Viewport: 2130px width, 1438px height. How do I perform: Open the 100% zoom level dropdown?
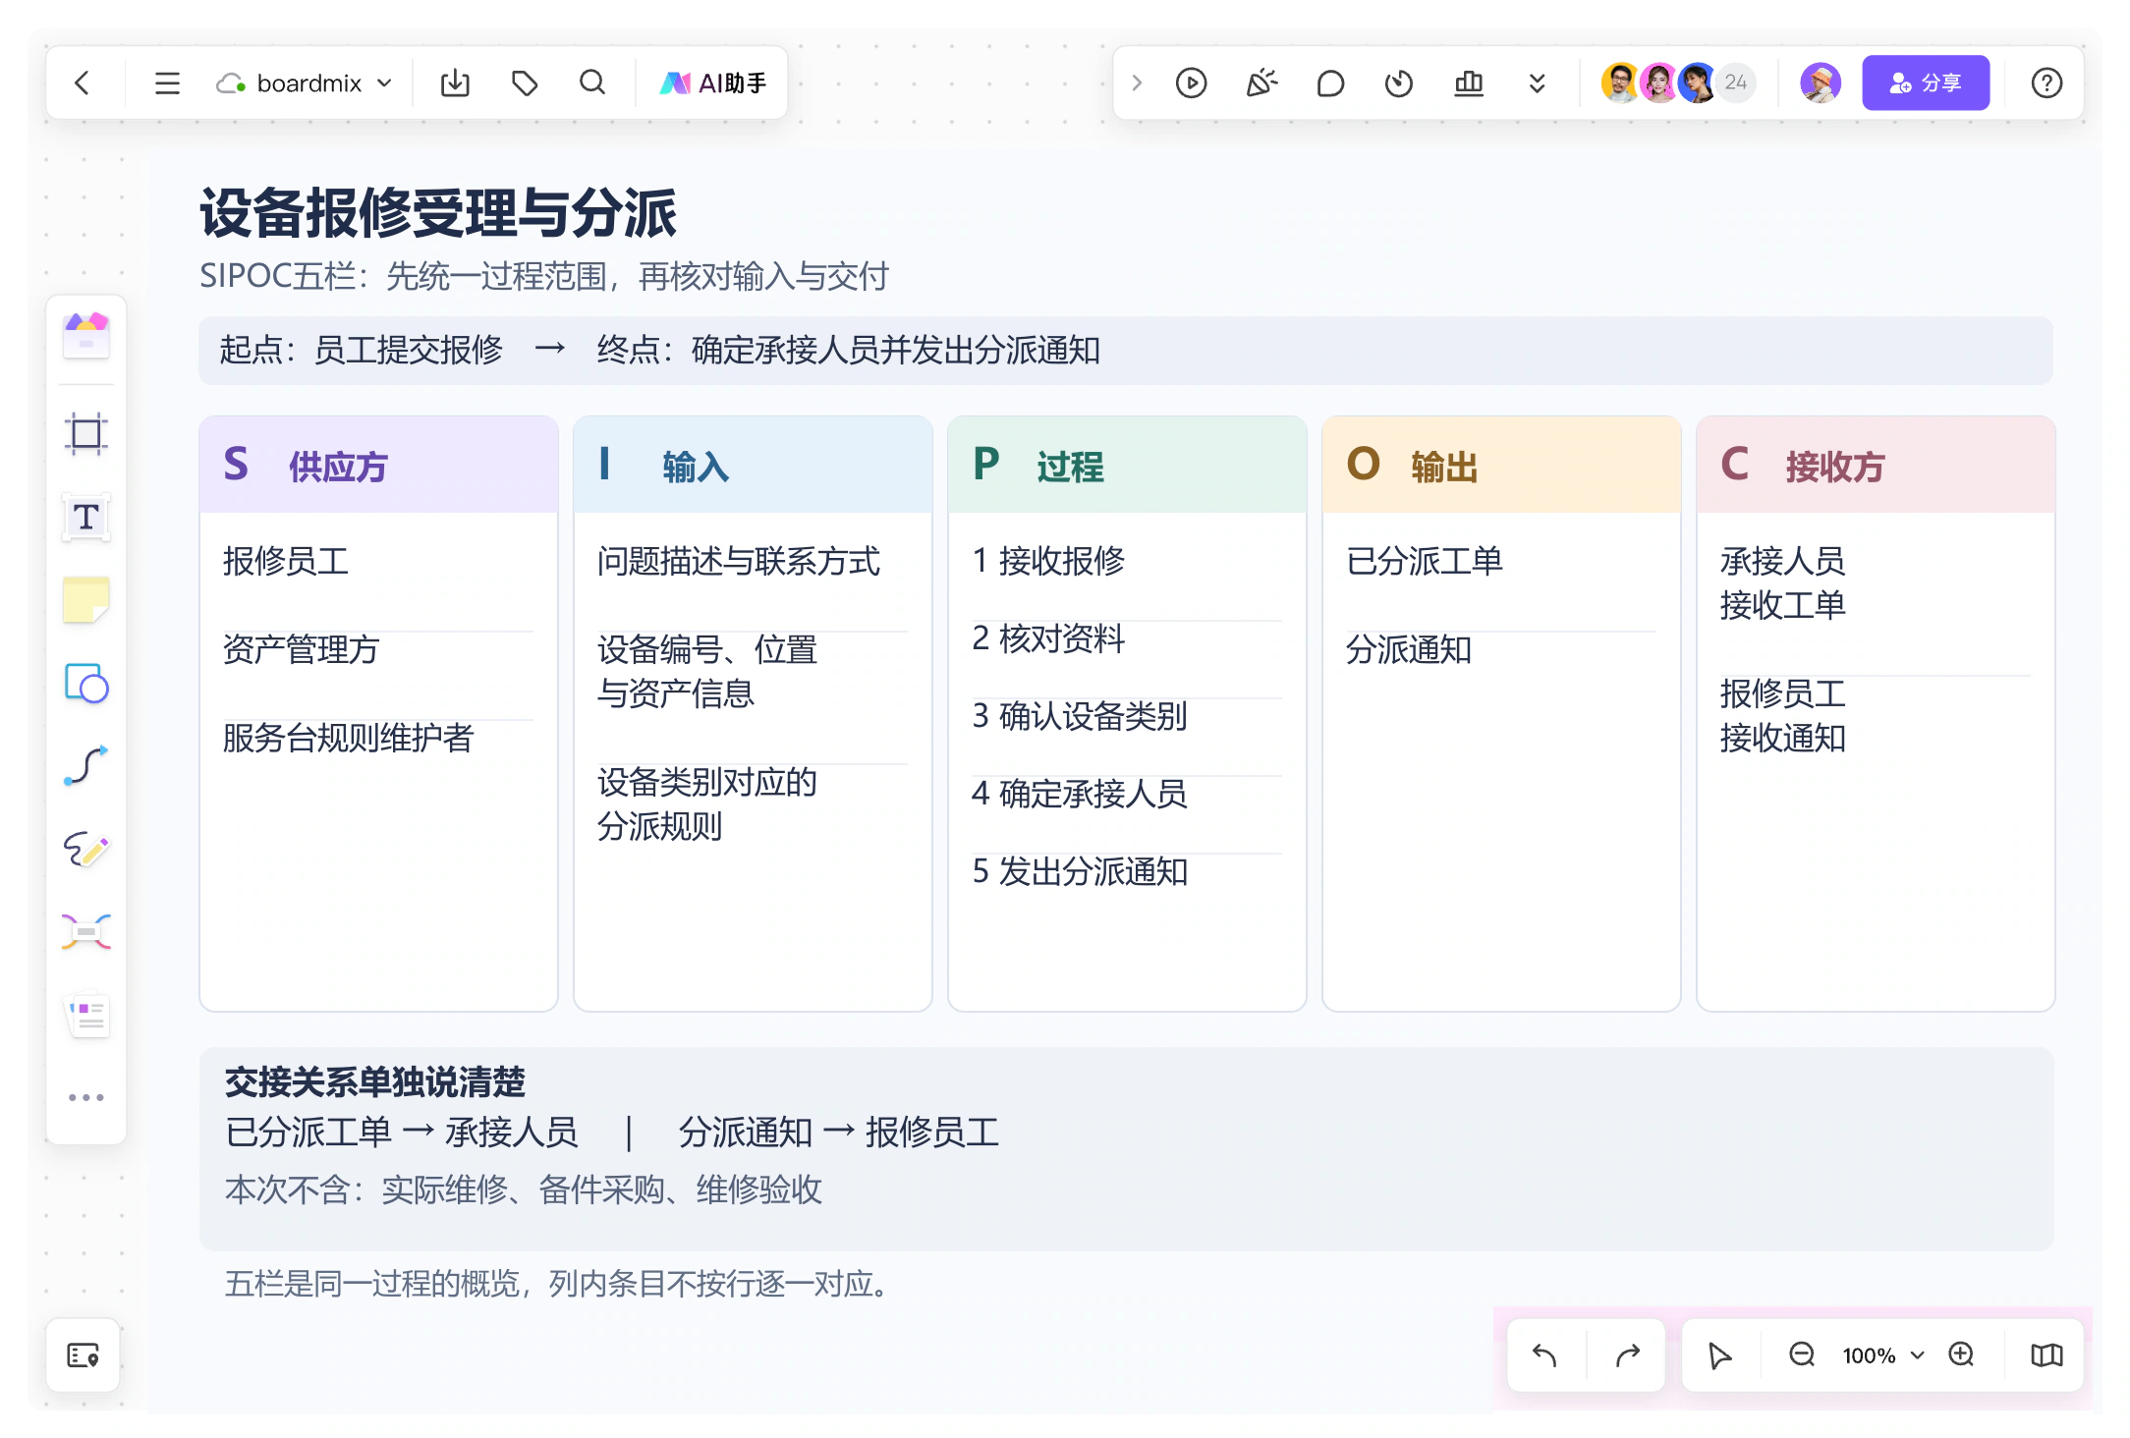pyautogui.click(x=1881, y=1355)
